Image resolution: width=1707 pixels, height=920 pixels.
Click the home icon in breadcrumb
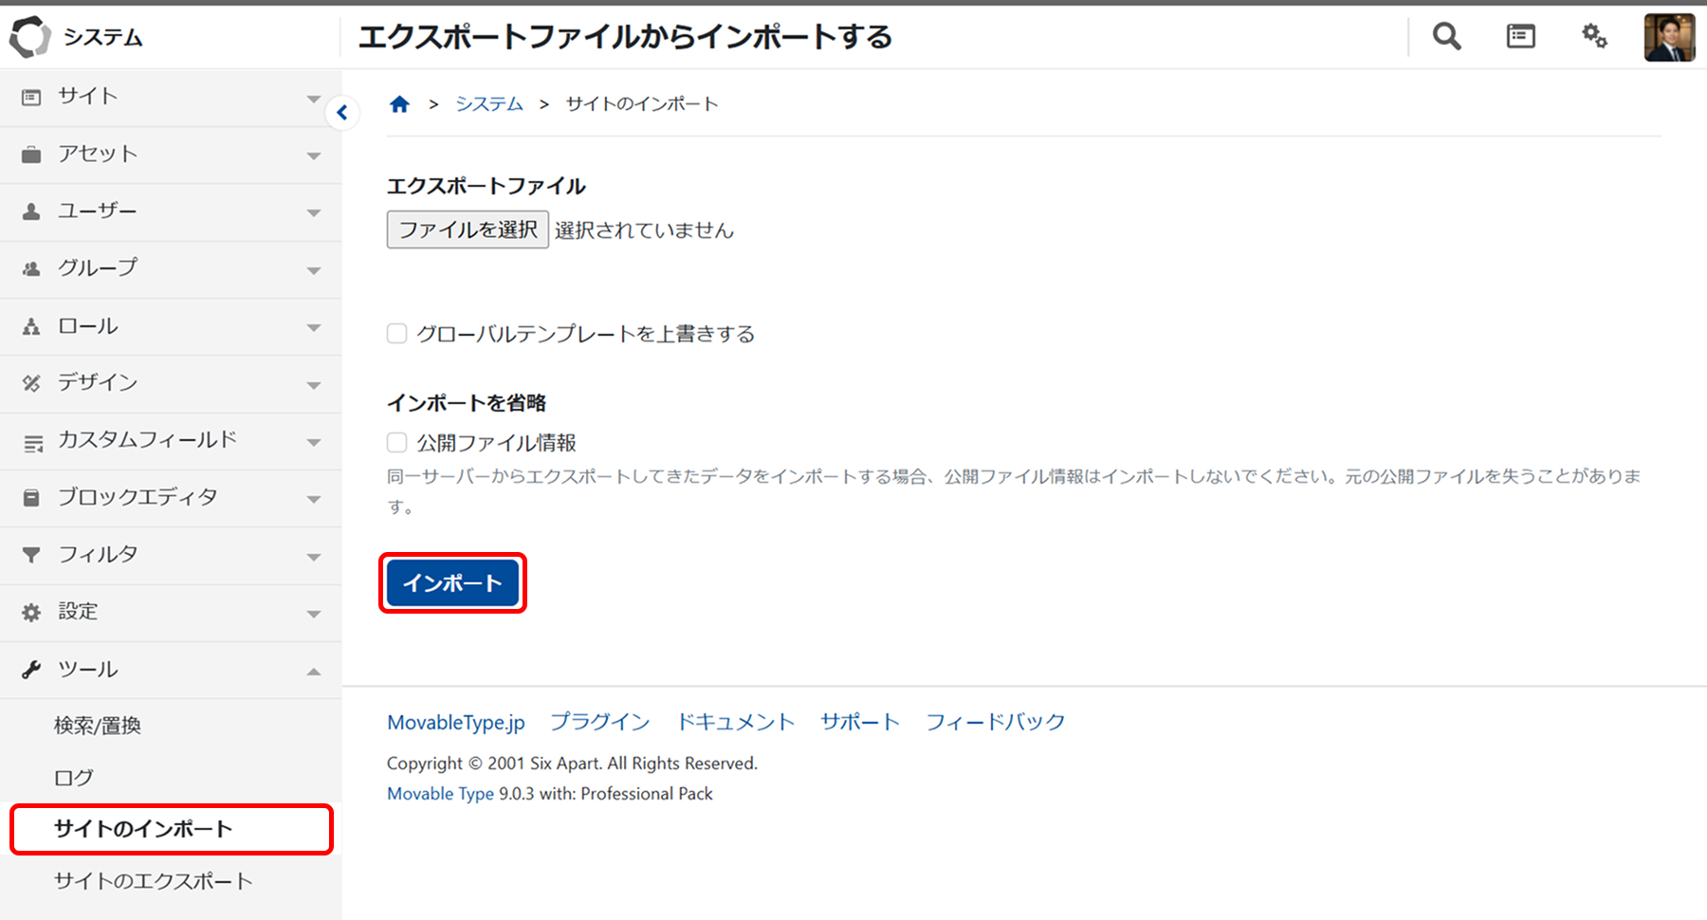coord(399,104)
